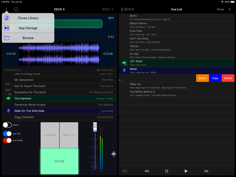
Task: Go back to DECK B
Action: pos(127,9)
